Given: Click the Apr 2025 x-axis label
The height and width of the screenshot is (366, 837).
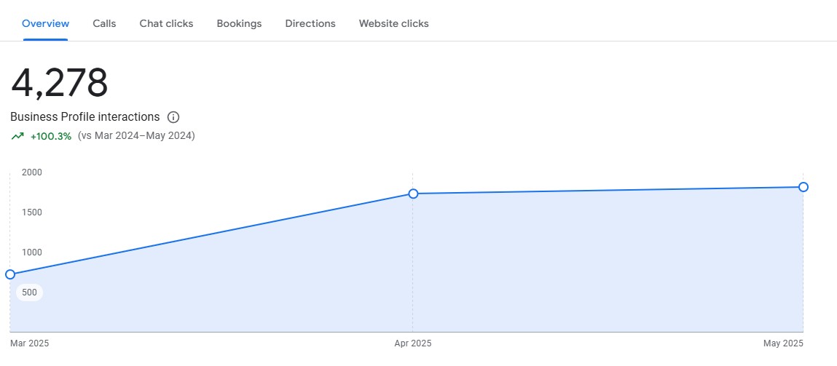Looking at the screenshot, I should pos(412,343).
